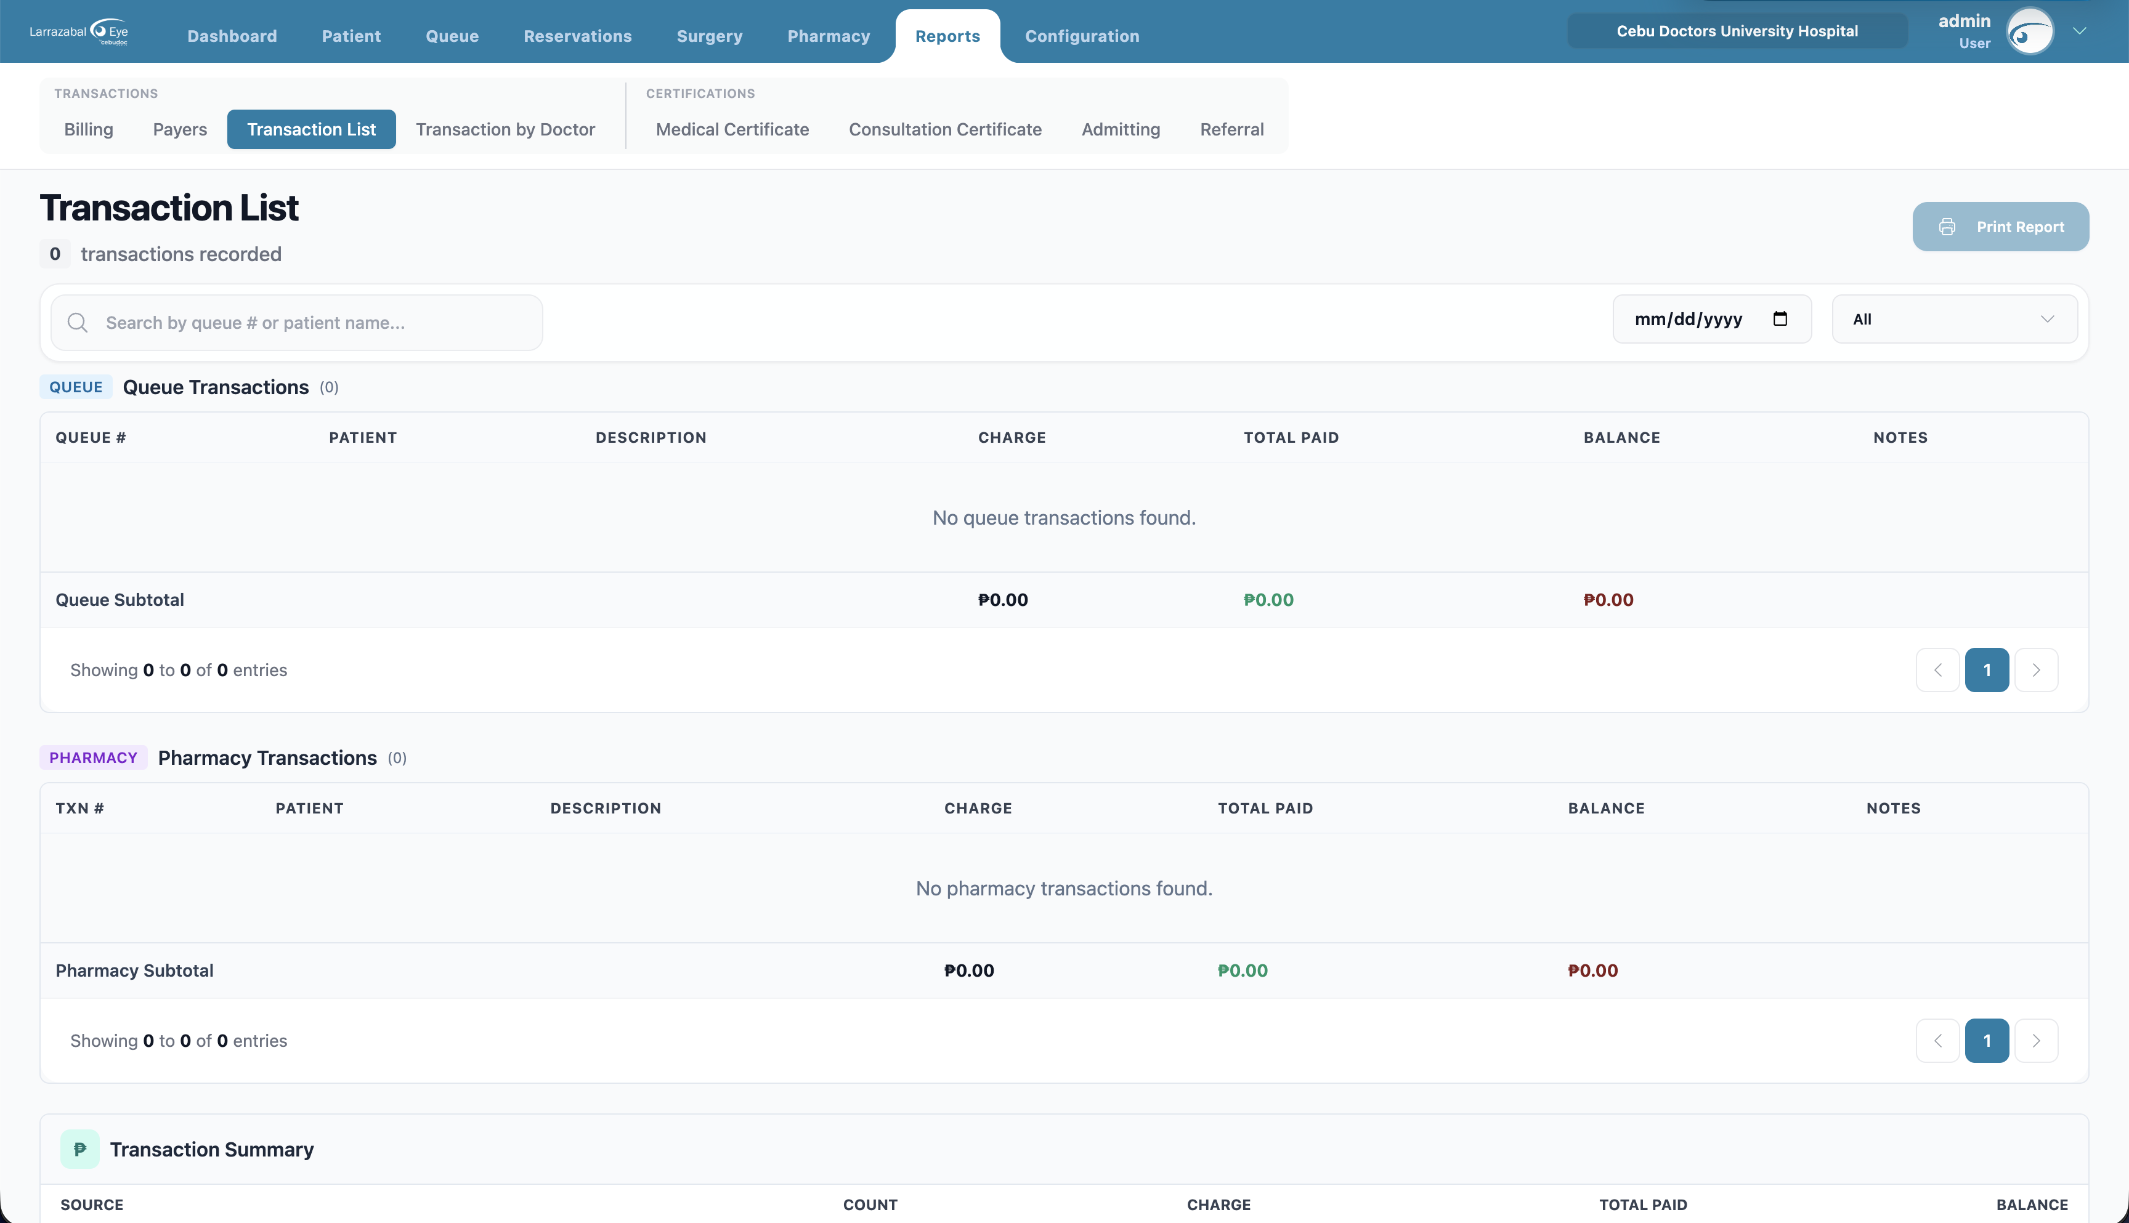Image resolution: width=2129 pixels, height=1223 pixels.
Task: Click the SOURCE column header in summary
Action: point(92,1205)
